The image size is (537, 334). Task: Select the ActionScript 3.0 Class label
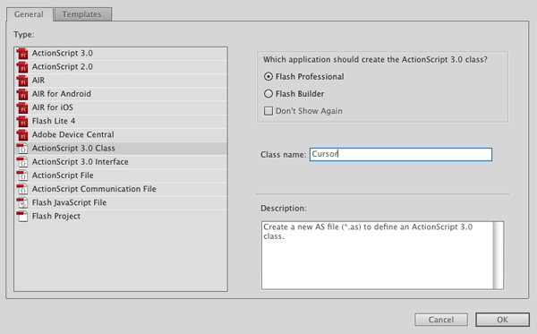[73, 149]
